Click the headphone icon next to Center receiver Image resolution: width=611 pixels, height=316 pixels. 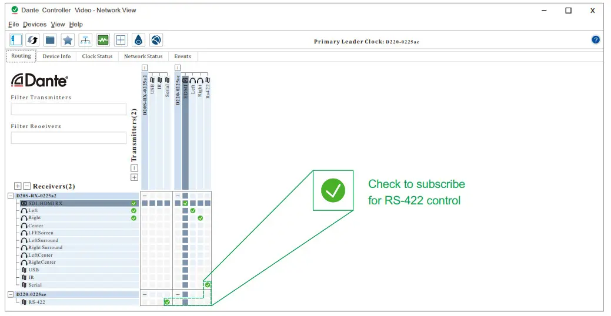[x=24, y=226]
